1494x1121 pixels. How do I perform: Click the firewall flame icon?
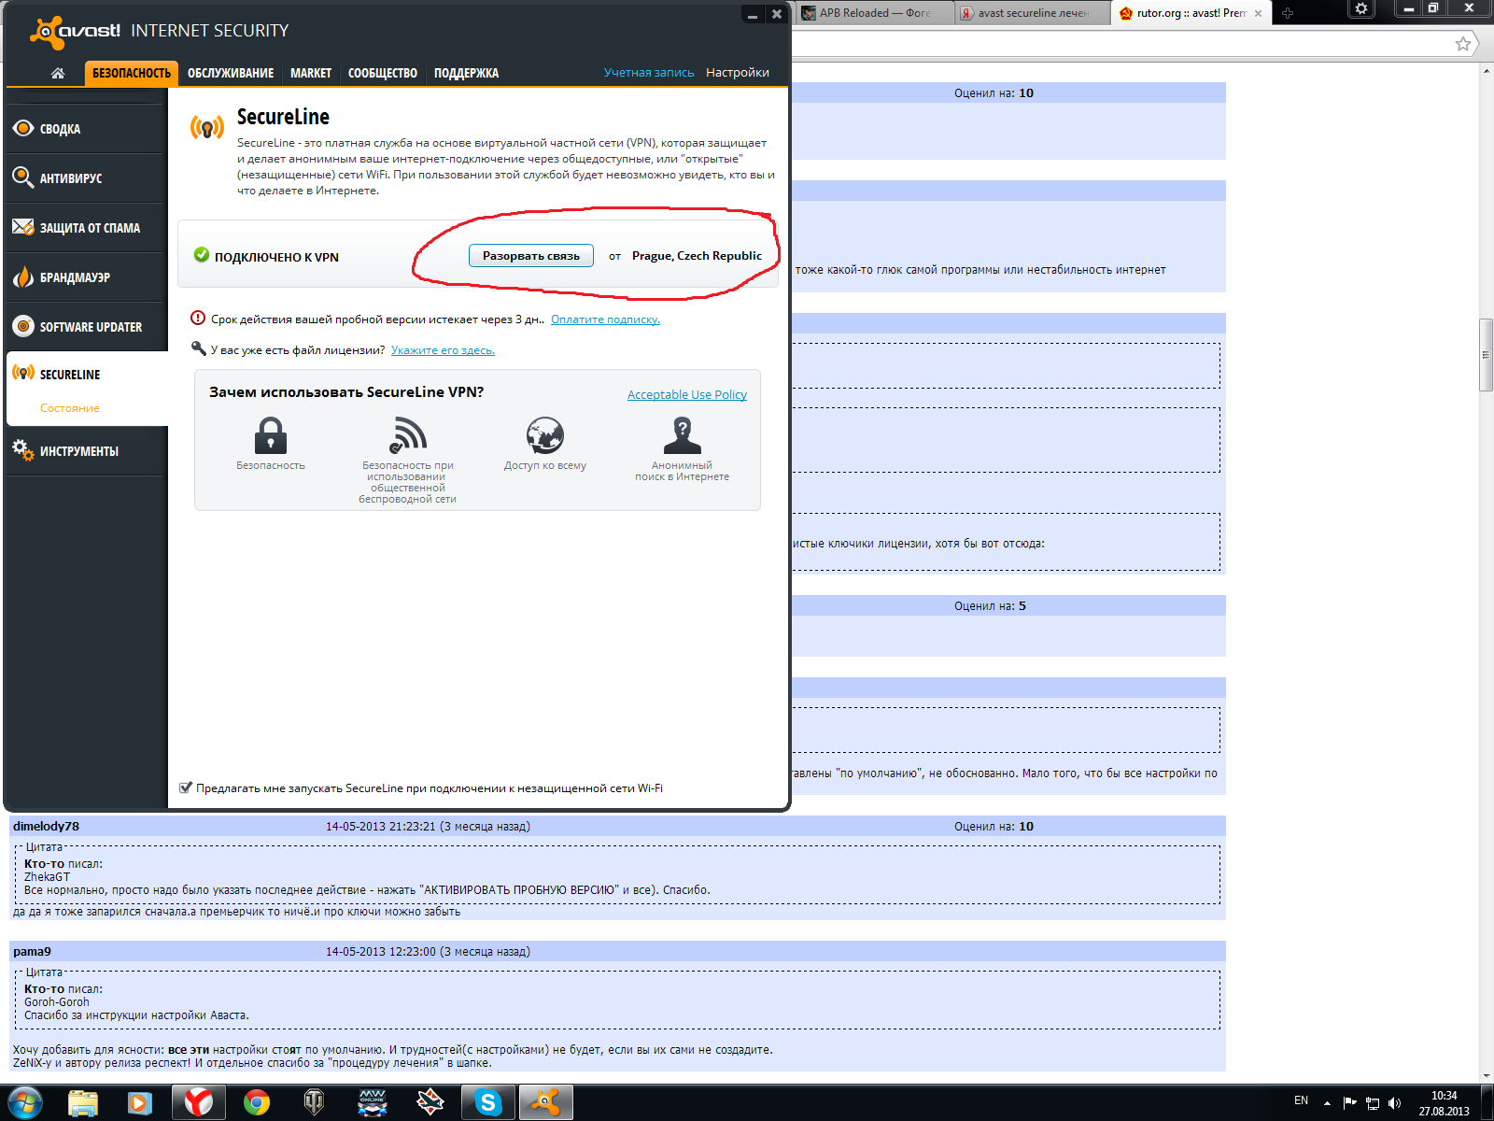(23, 277)
